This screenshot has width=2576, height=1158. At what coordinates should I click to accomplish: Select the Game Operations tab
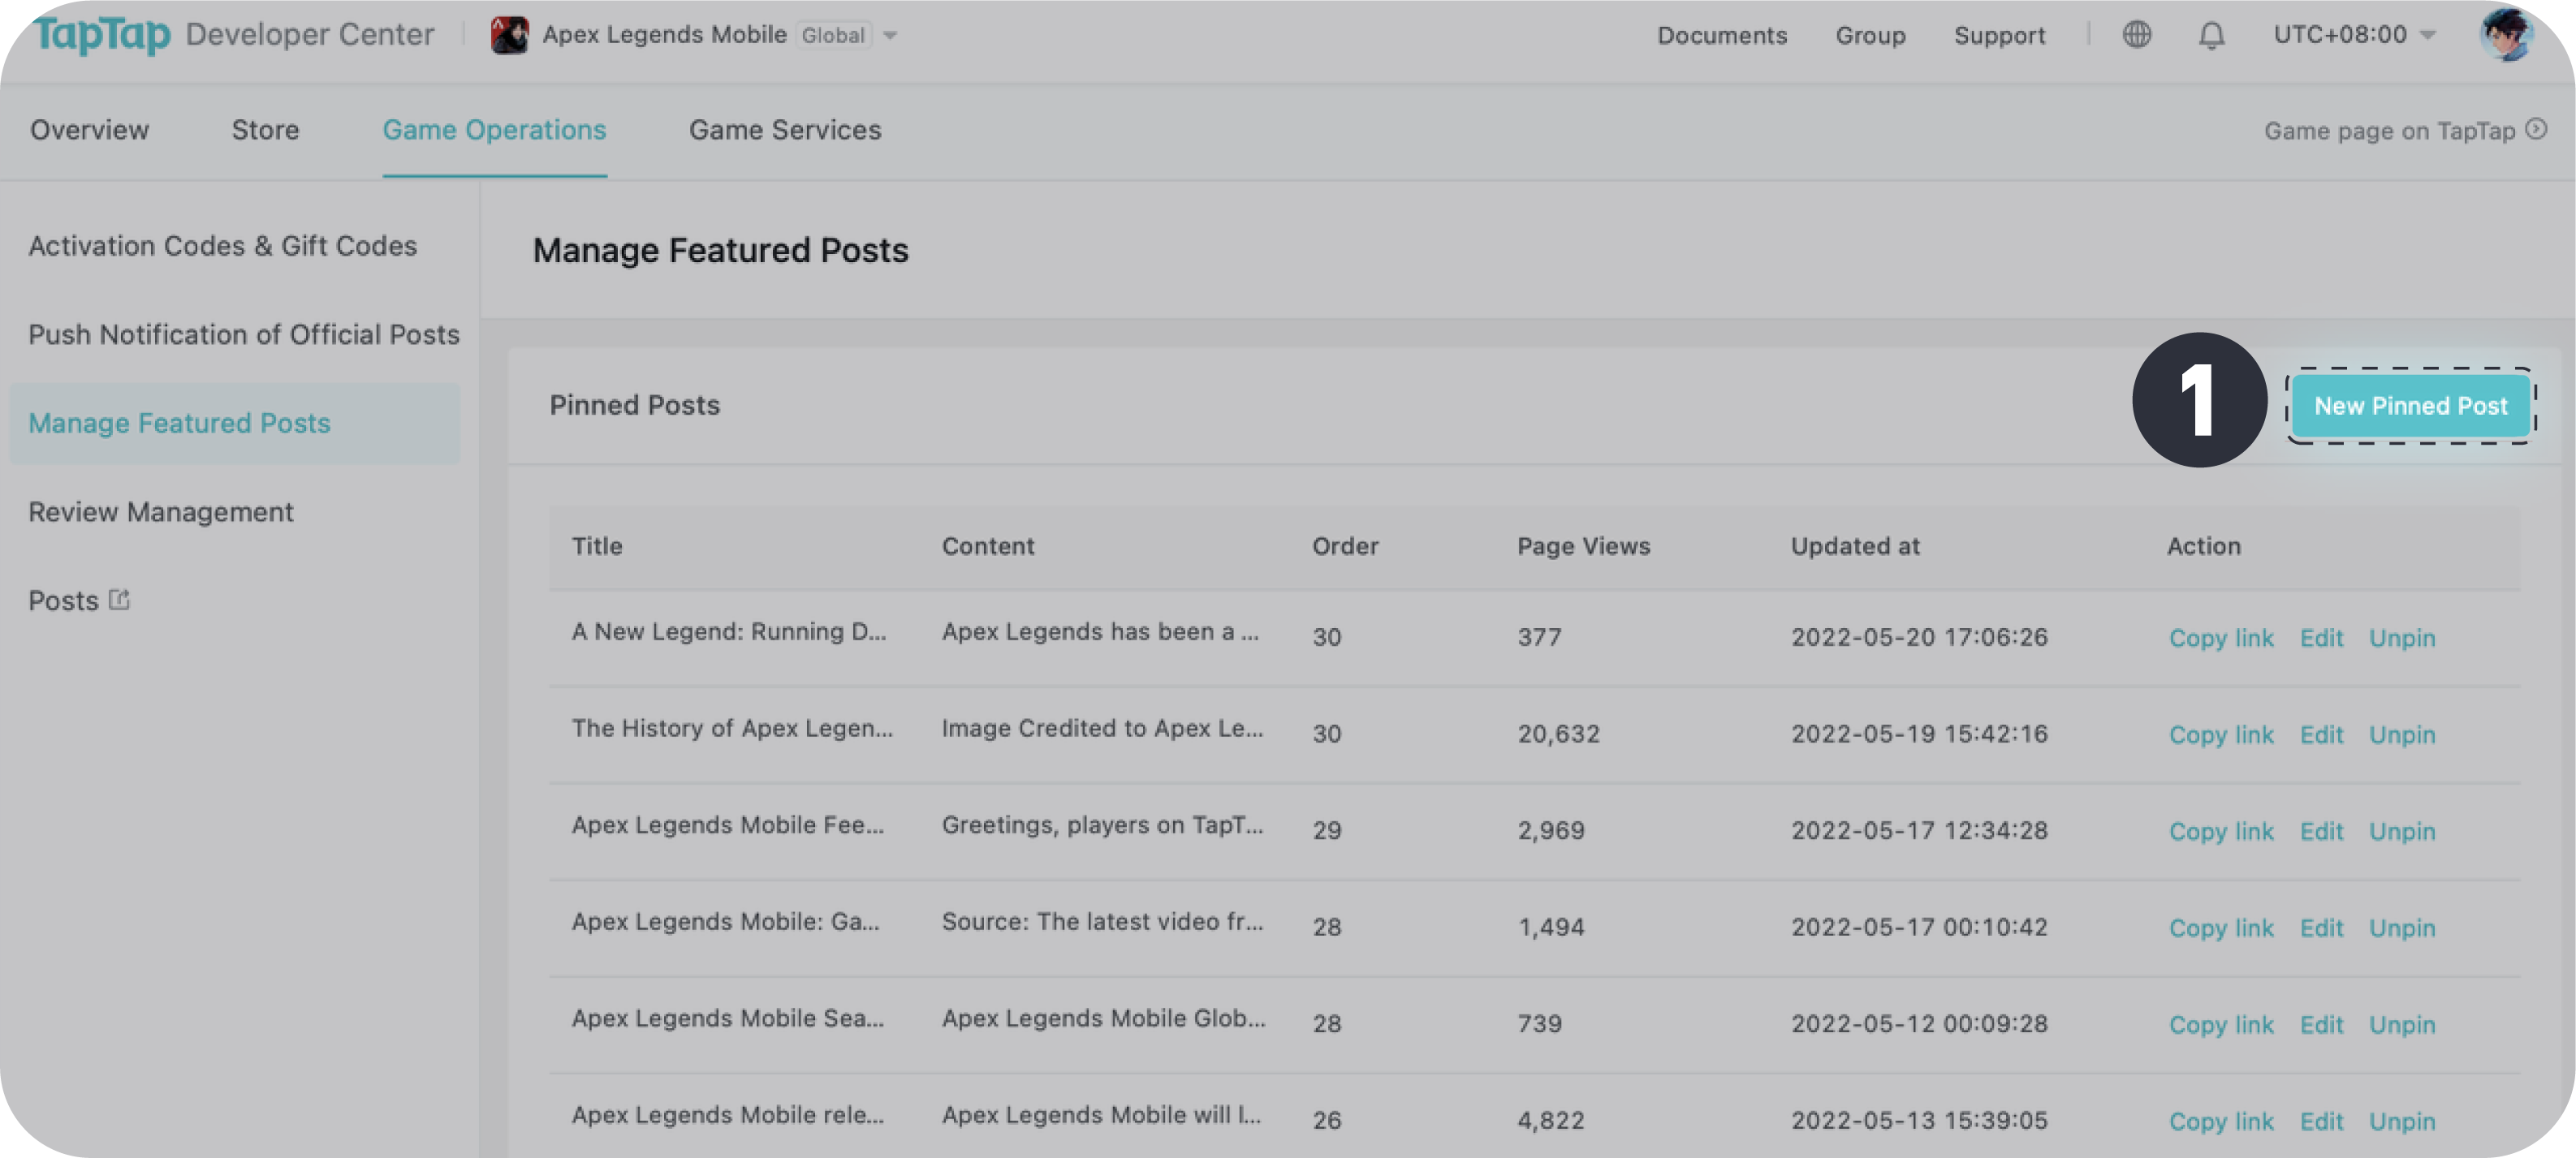(494, 130)
